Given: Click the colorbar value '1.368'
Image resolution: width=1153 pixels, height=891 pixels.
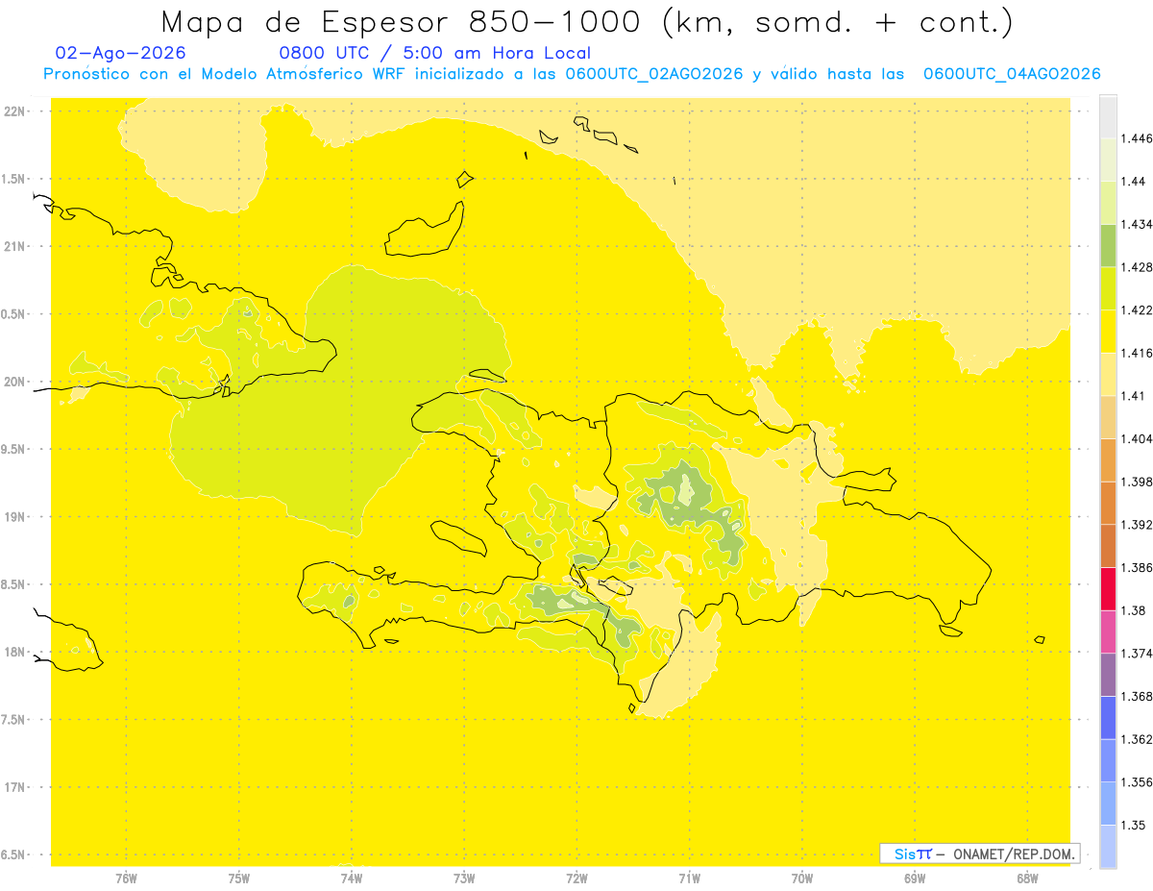Looking at the screenshot, I should click(1136, 696).
